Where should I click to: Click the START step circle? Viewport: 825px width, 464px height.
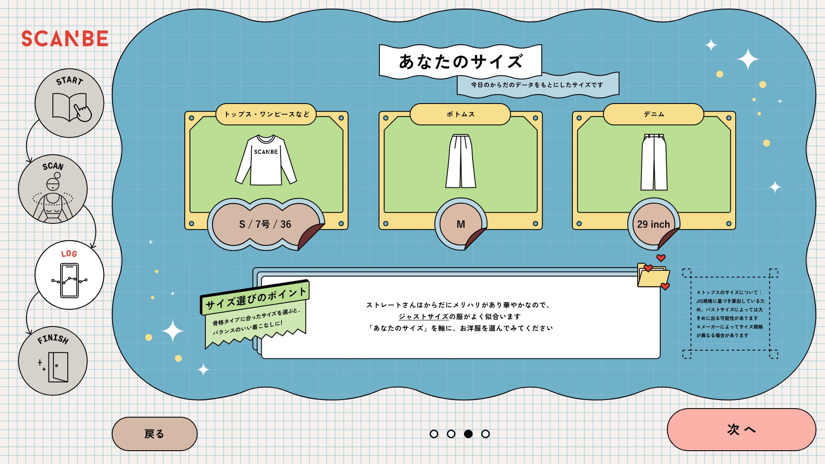69,103
